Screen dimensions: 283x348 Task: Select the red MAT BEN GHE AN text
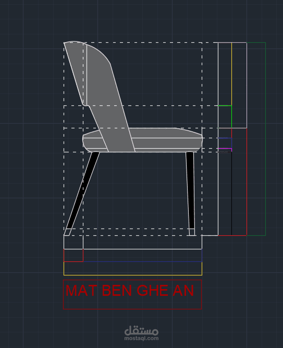click(130, 290)
